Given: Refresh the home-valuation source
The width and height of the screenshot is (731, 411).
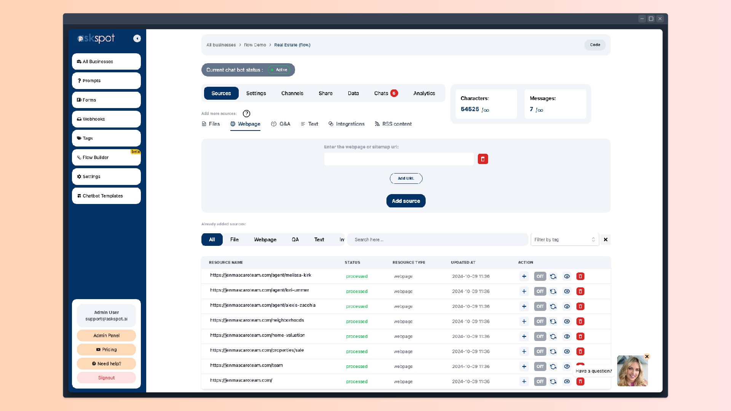Looking at the screenshot, I should click(553, 336).
